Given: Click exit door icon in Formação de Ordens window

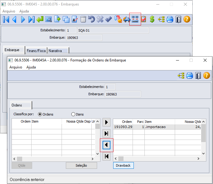Looking at the screenshot, I should (x=198, y=76).
